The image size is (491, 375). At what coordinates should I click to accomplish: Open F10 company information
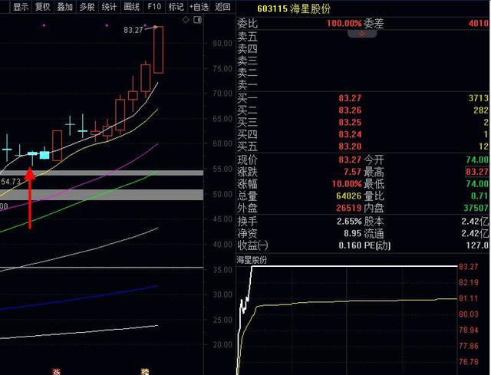point(154,7)
